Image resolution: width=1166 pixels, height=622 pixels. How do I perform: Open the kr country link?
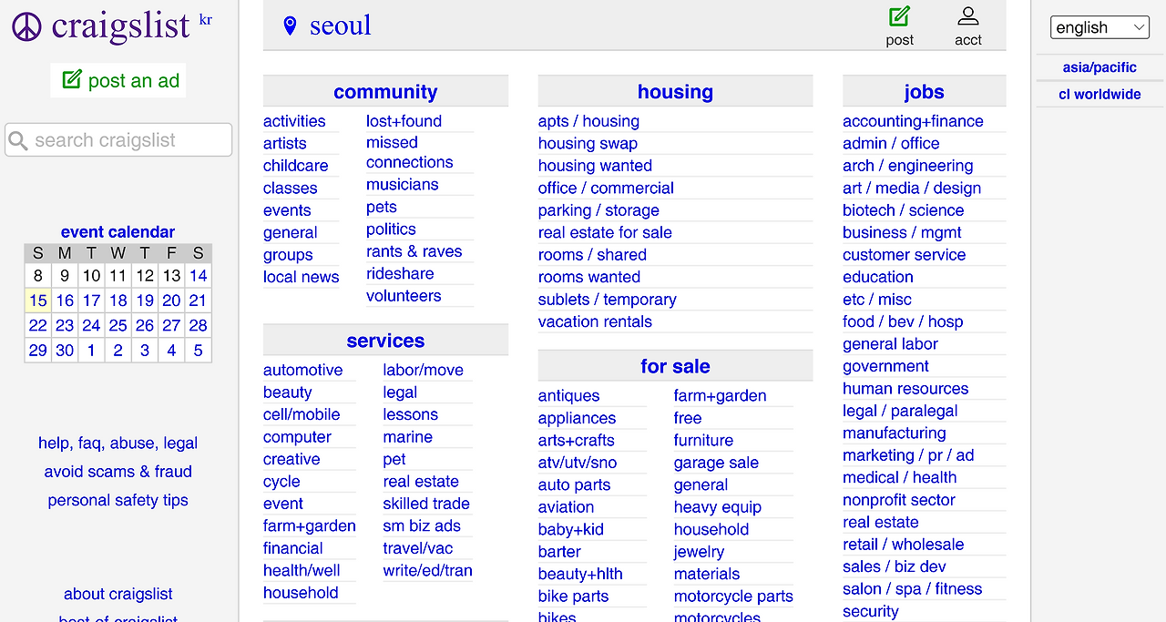click(206, 19)
